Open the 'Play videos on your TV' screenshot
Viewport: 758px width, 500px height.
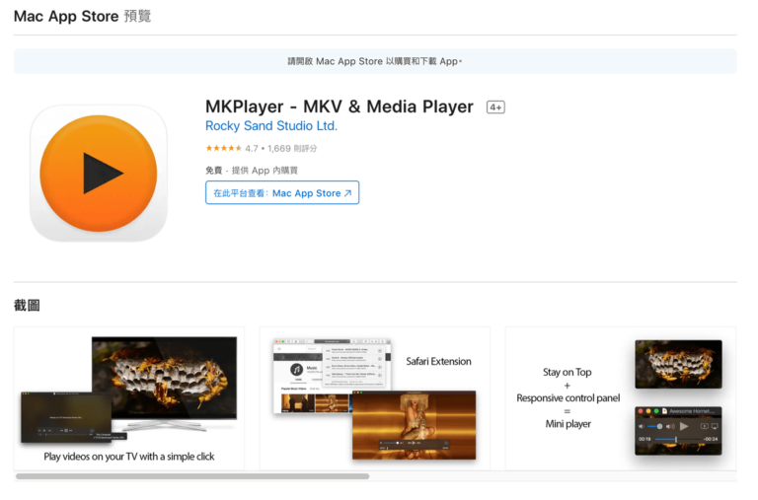pyautogui.click(x=129, y=398)
